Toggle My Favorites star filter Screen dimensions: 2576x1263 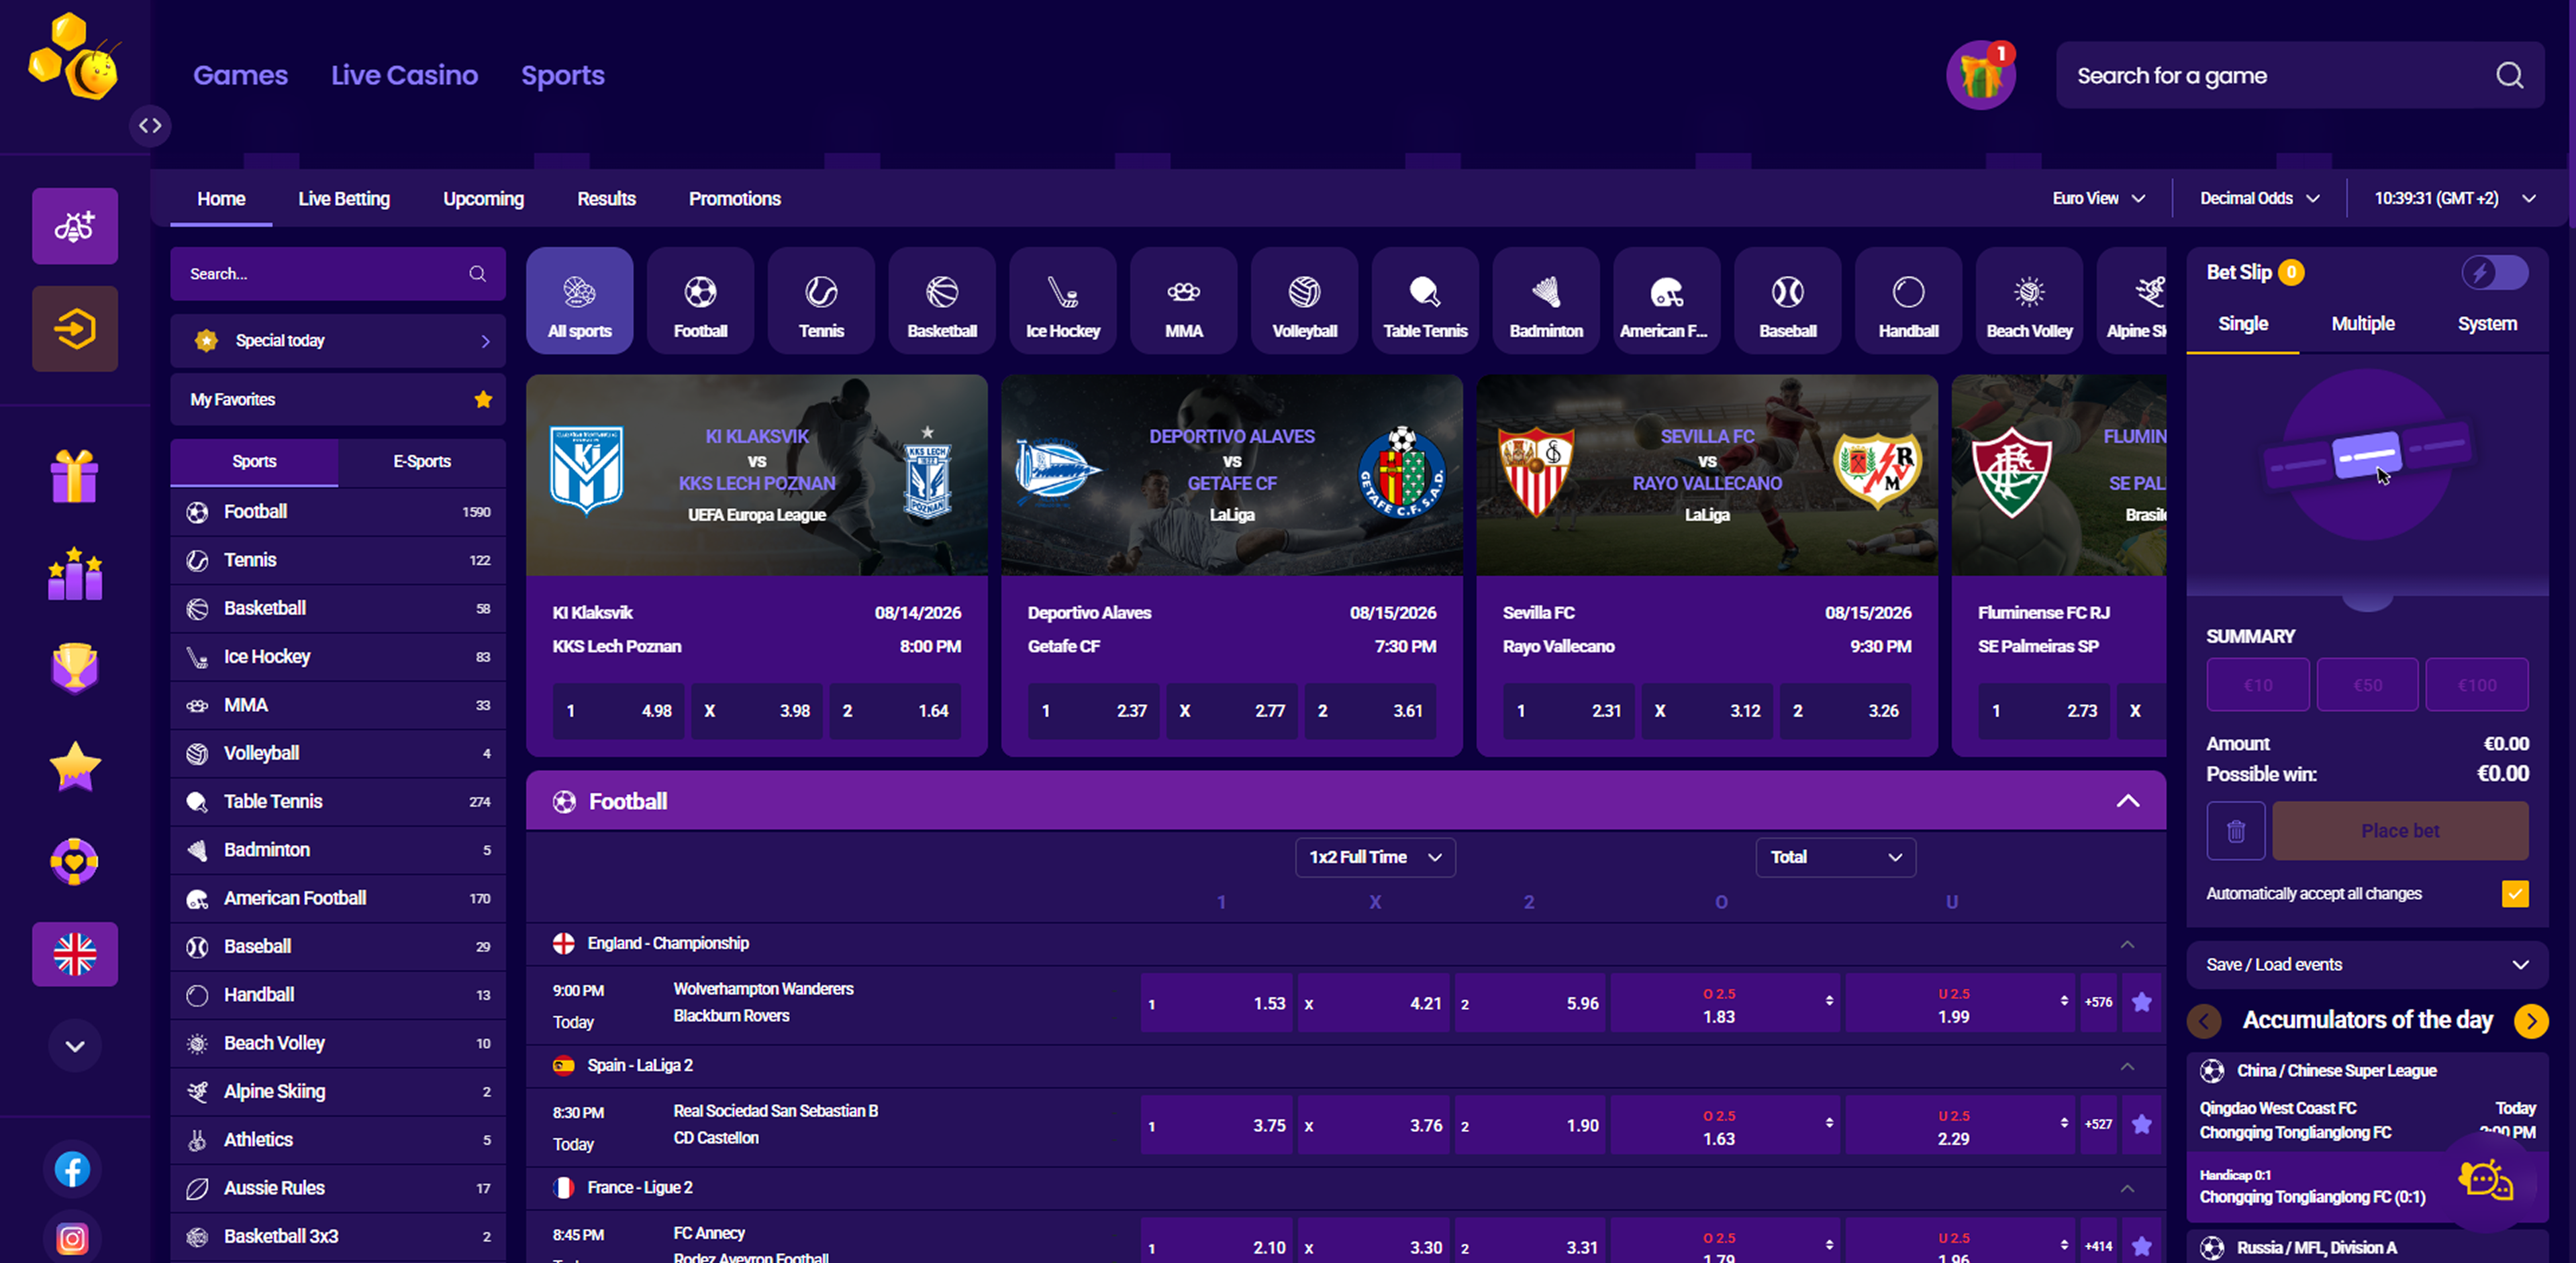(483, 399)
